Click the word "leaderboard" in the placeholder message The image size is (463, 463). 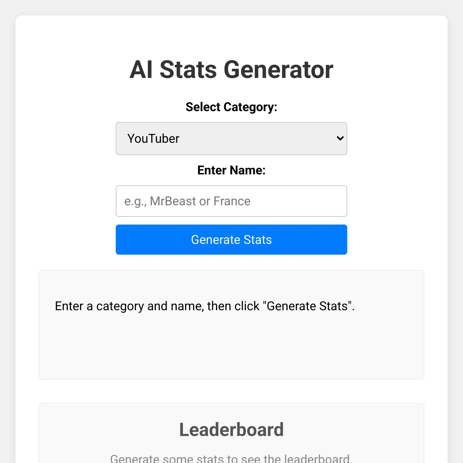[317, 458]
